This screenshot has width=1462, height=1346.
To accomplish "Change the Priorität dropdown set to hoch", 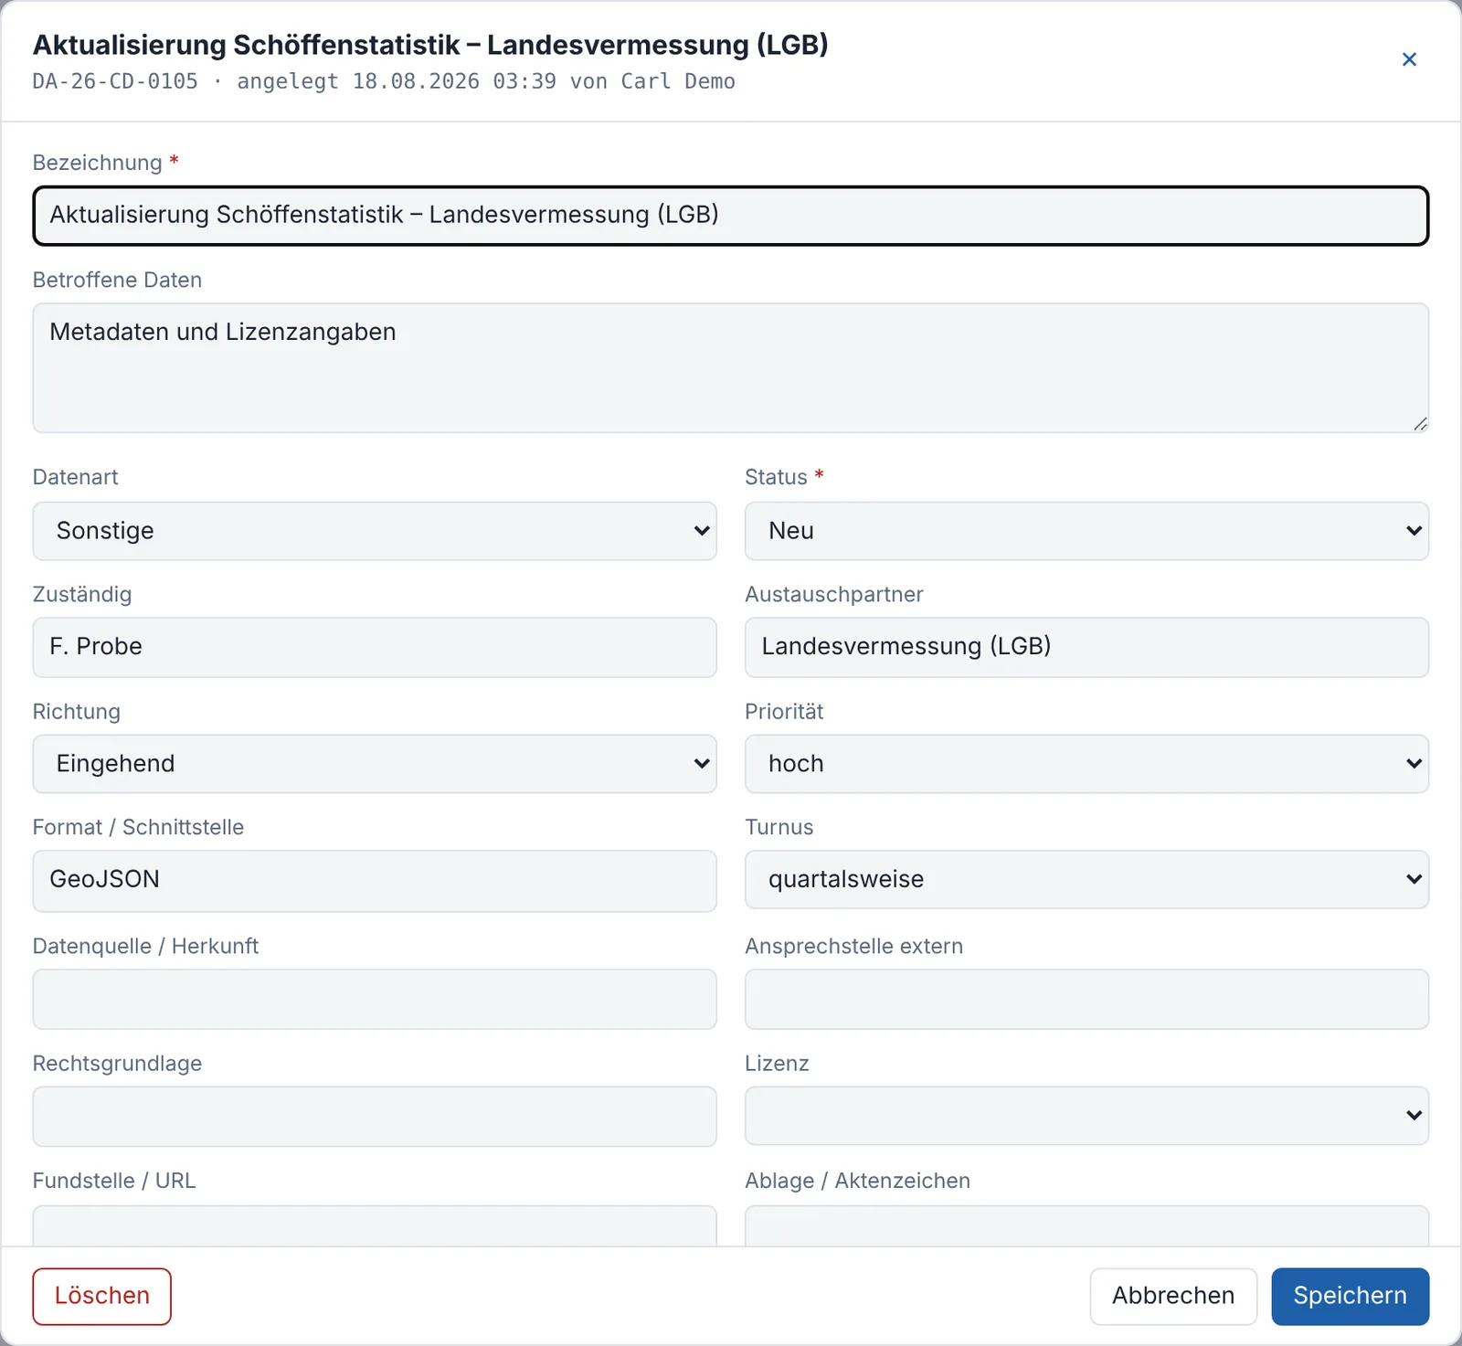I will 1086,764.
